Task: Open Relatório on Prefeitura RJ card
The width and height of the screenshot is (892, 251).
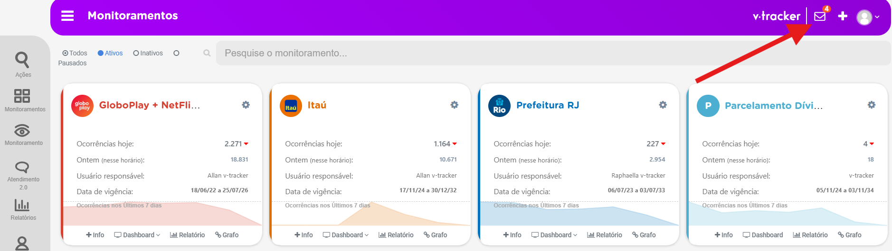Action: click(605, 235)
